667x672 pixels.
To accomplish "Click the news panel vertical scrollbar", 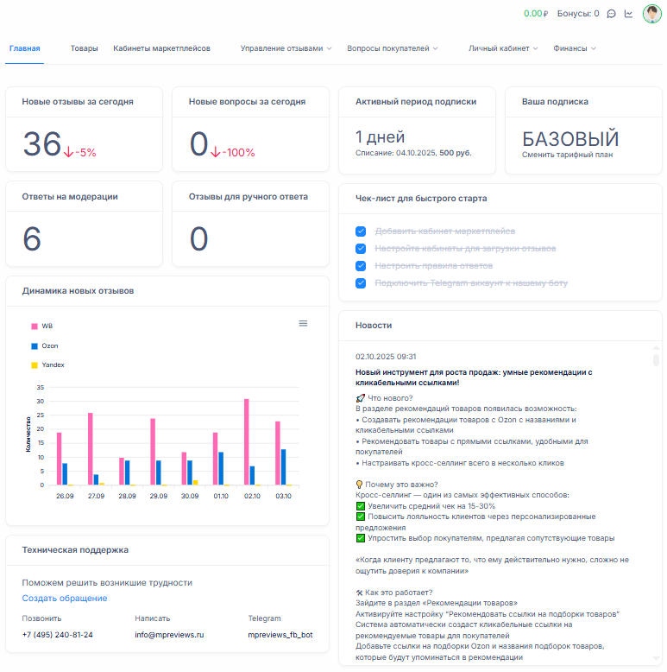I will coord(656,360).
